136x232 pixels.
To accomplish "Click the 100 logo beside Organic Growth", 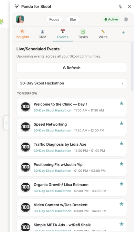I will (26, 187).
